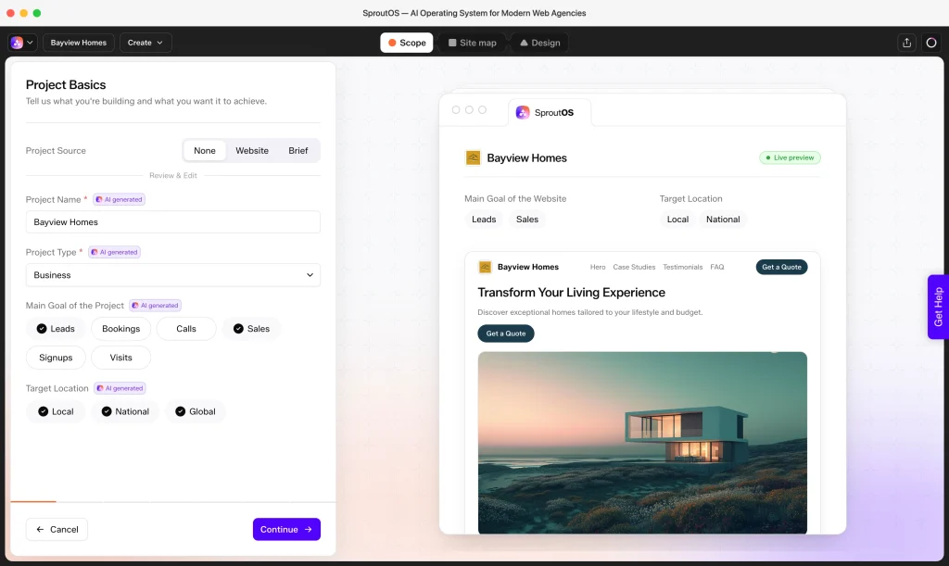Uncheck the Global target location
Image resolution: width=949 pixels, height=566 pixels.
[x=196, y=411]
